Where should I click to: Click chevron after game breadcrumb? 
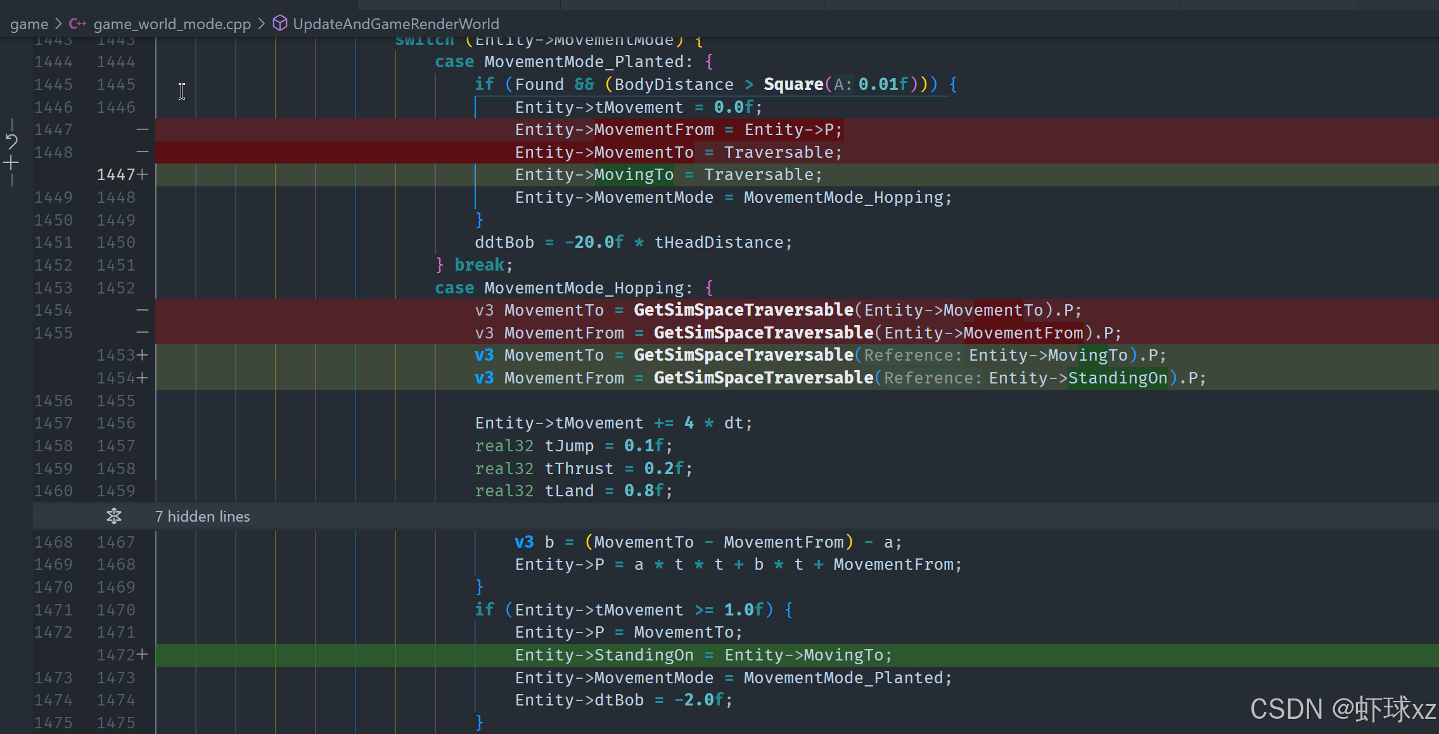point(58,24)
